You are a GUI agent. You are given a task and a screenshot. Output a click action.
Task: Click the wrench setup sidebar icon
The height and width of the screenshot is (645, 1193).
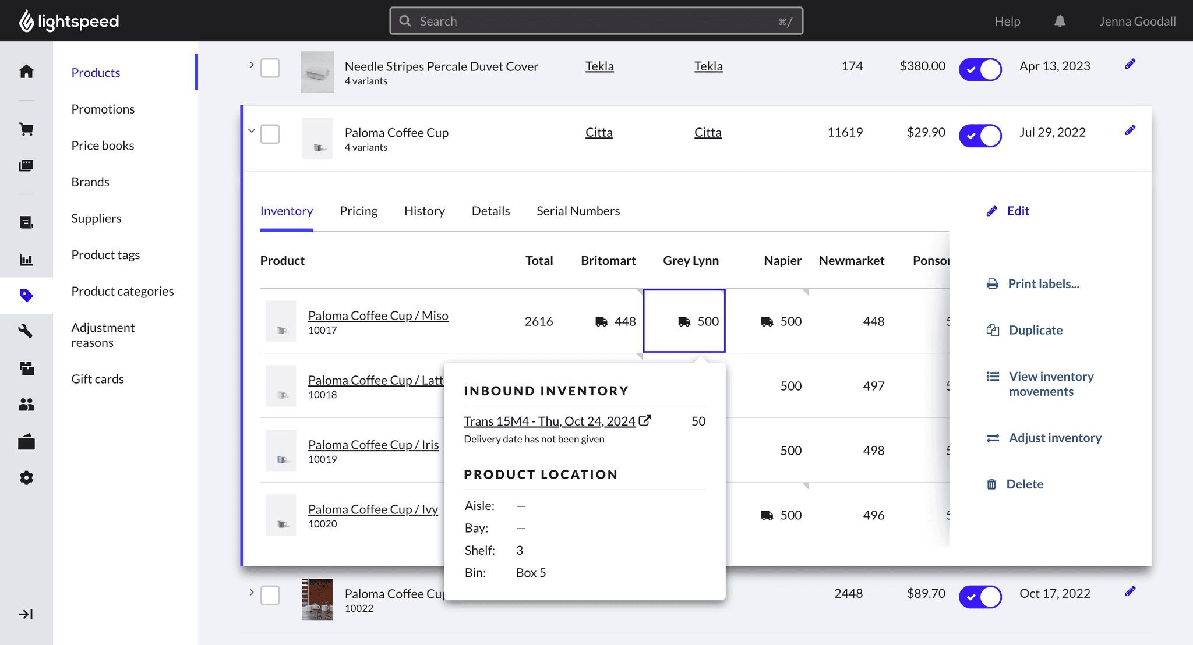point(26,331)
